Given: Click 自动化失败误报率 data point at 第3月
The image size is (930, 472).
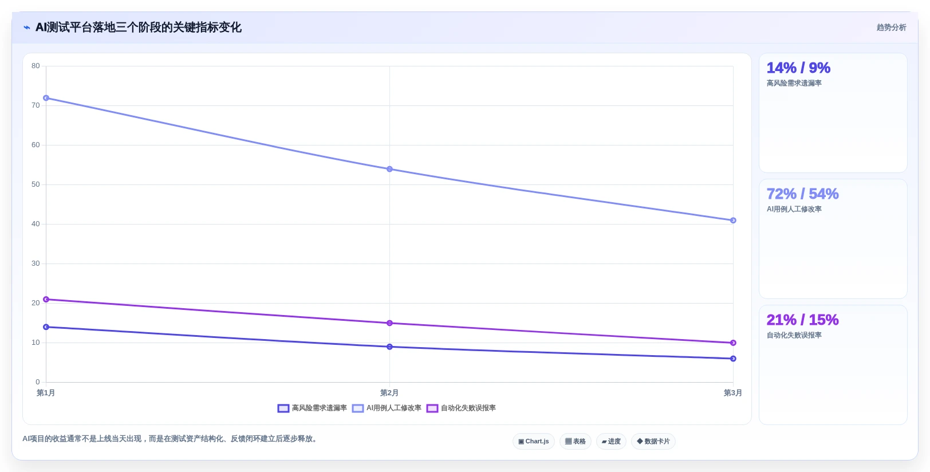Looking at the screenshot, I should 733,343.
